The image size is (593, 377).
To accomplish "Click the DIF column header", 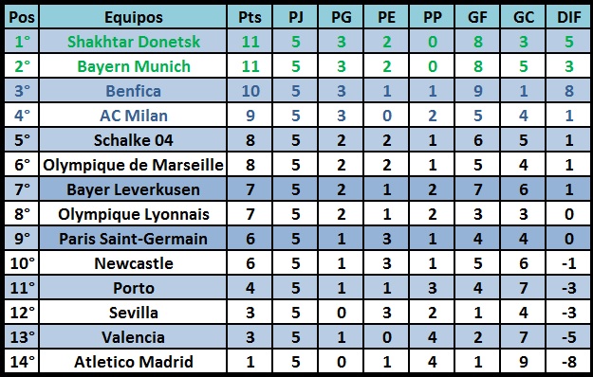I will click(x=568, y=17).
